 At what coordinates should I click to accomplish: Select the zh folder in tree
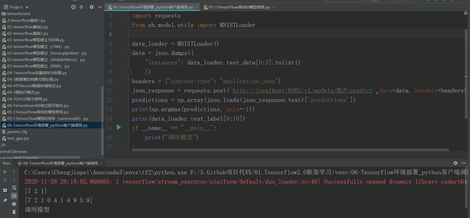click(3, 145)
